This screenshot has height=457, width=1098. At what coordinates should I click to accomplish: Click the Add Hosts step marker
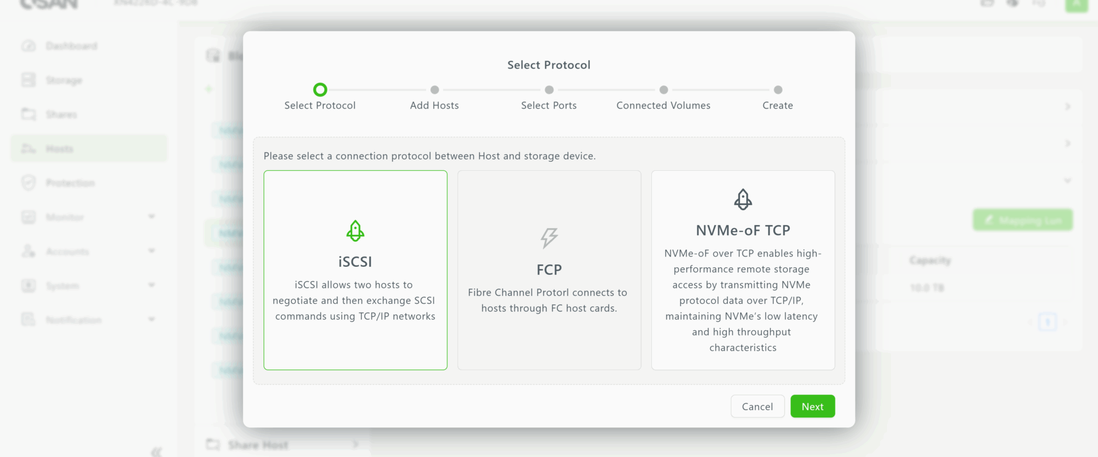click(435, 90)
